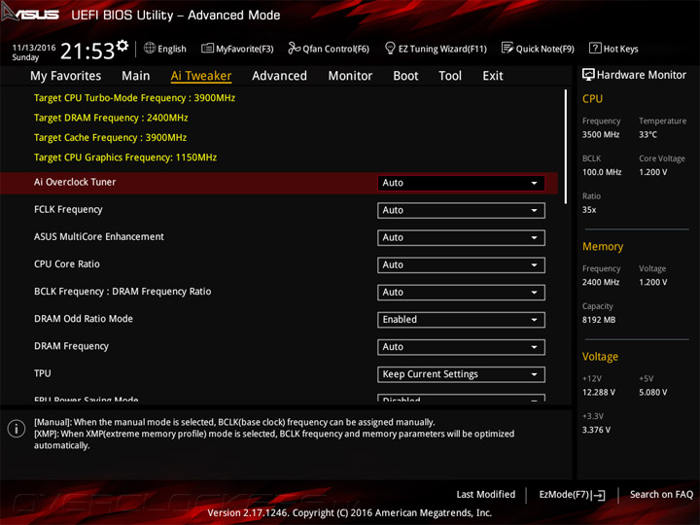Click the ASUS logo

tap(30, 13)
